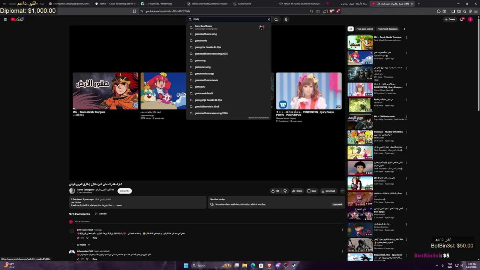This screenshot has height=270, width=480.
Task: Open Windows Start menu
Action: [x=186, y=265]
